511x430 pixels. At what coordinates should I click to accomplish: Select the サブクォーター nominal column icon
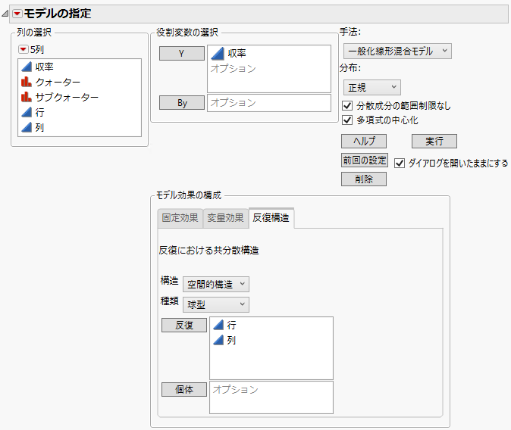pyautogui.click(x=26, y=98)
